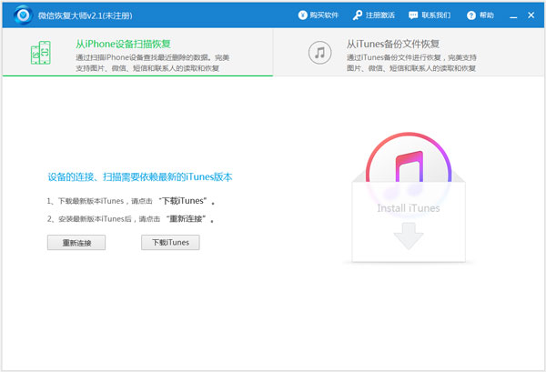Click the coin icon beside 购买软件

(302, 15)
